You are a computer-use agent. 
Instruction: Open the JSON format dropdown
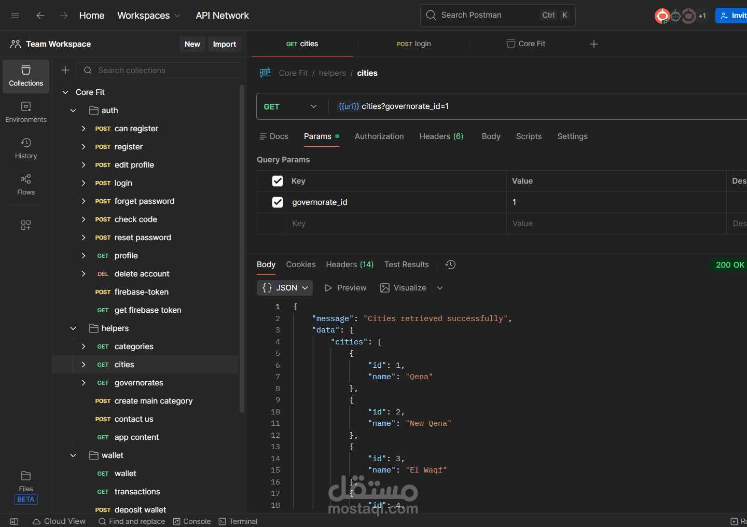pyautogui.click(x=285, y=288)
